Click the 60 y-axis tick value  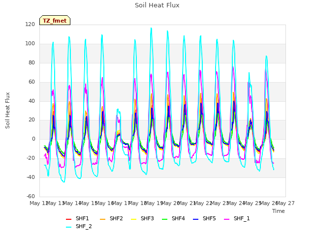tap(31, 82)
